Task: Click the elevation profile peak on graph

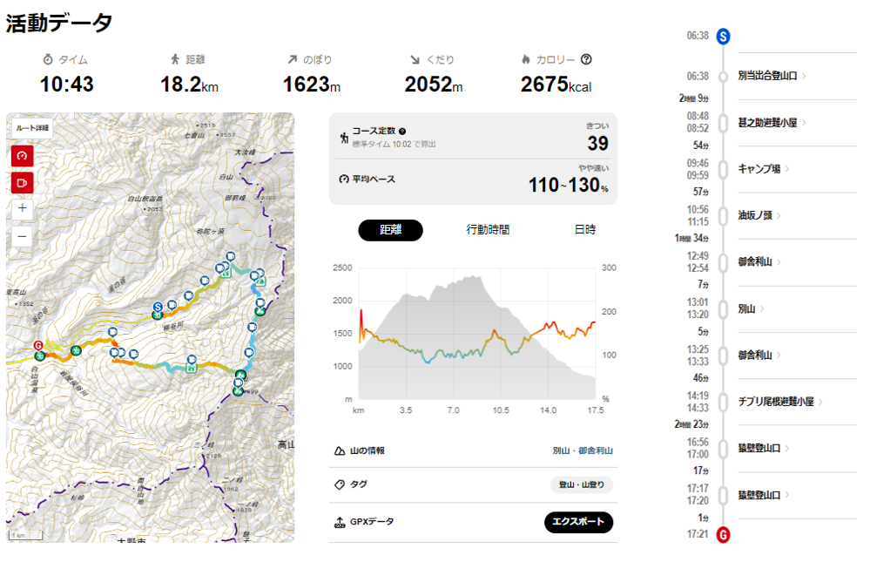Action: pos(473,277)
